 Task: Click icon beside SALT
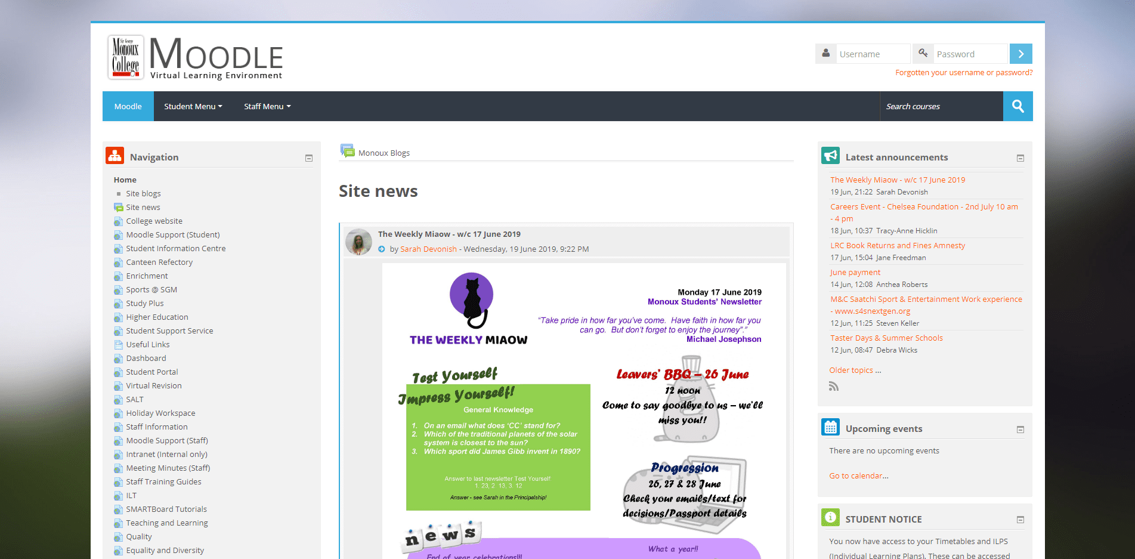119,400
